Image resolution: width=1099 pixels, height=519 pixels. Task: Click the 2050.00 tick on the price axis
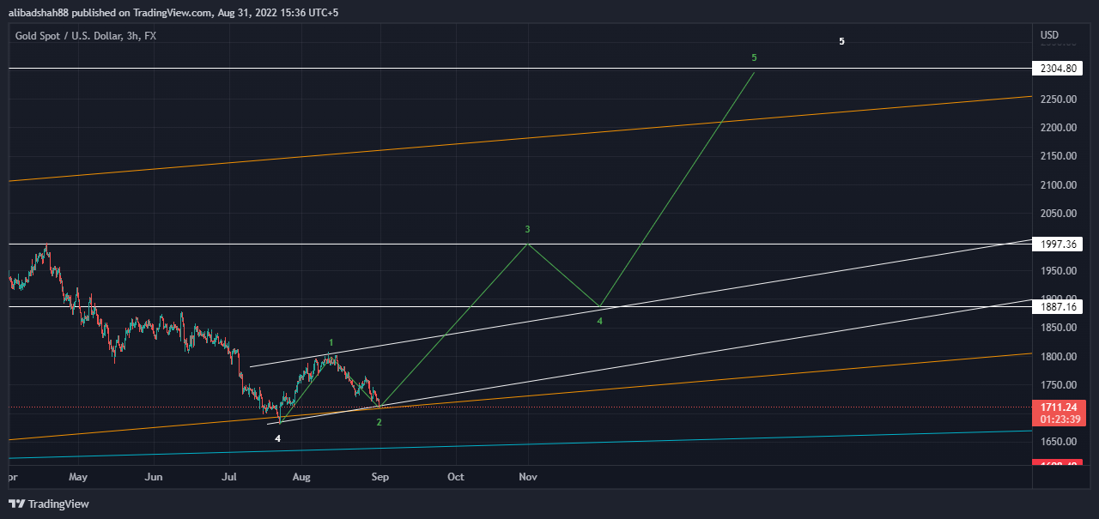(x=1058, y=214)
